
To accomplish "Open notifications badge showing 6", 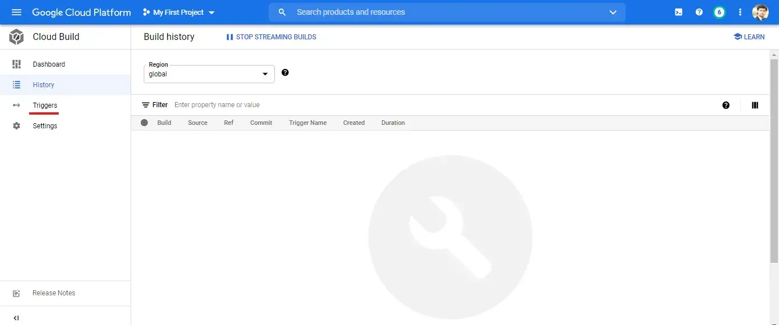I will tap(720, 12).
